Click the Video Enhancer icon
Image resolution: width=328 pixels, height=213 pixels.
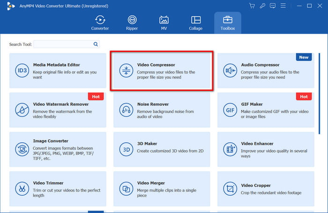click(x=230, y=149)
